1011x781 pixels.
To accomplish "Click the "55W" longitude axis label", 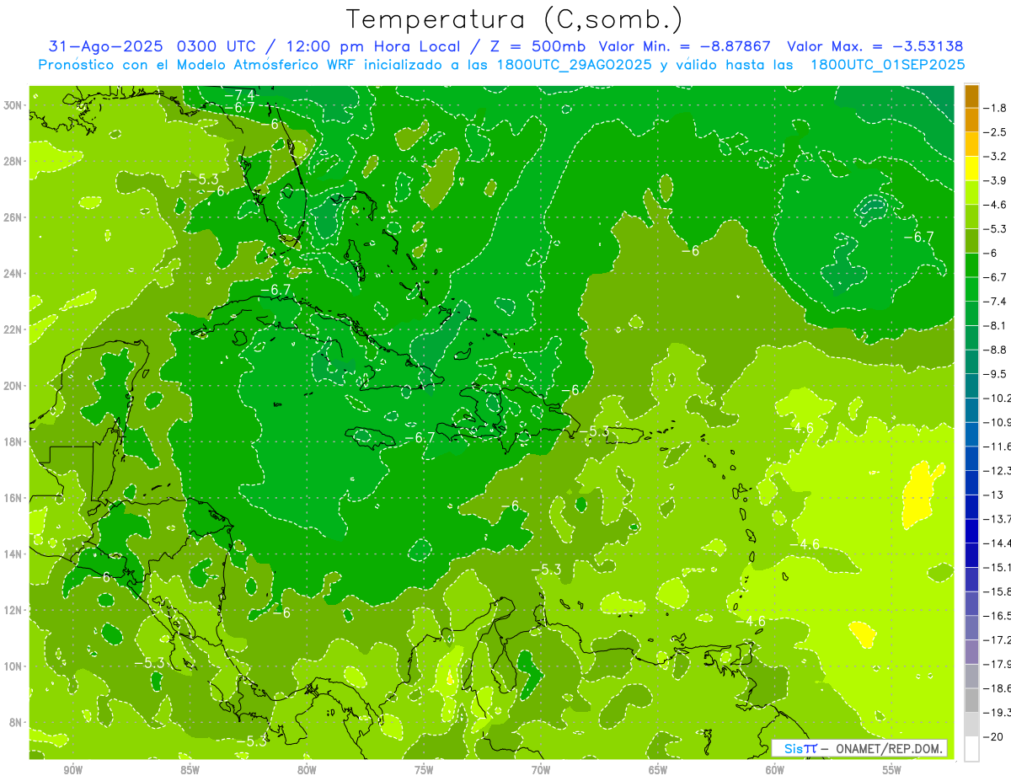I will [x=892, y=770].
